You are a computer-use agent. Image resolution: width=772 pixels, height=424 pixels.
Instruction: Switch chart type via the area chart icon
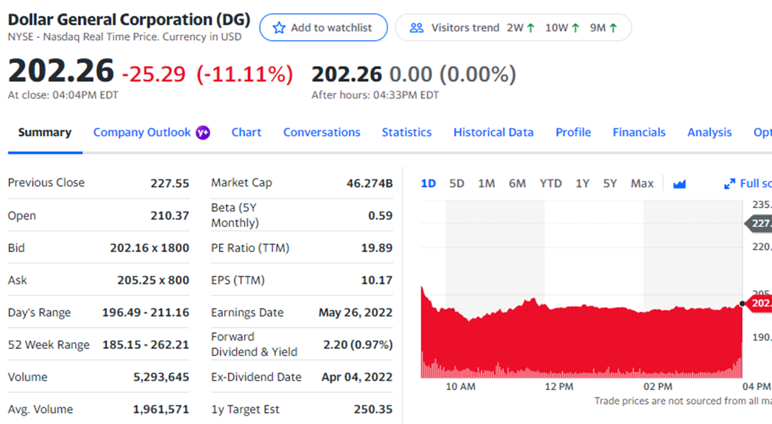point(680,184)
